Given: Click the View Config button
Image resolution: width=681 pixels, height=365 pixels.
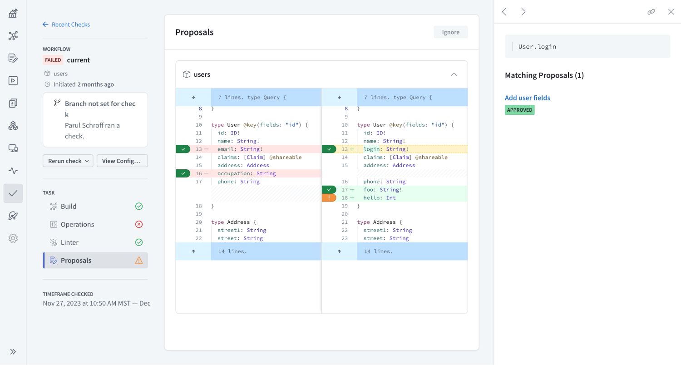Looking at the screenshot, I should [x=122, y=161].
